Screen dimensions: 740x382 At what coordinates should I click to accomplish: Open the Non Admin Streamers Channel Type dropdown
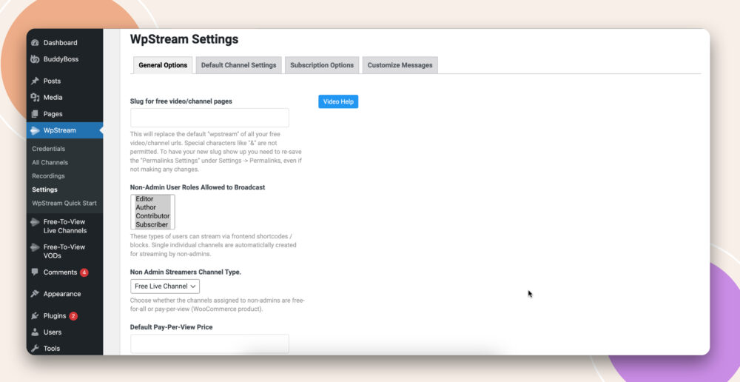[x=165, y=286]
